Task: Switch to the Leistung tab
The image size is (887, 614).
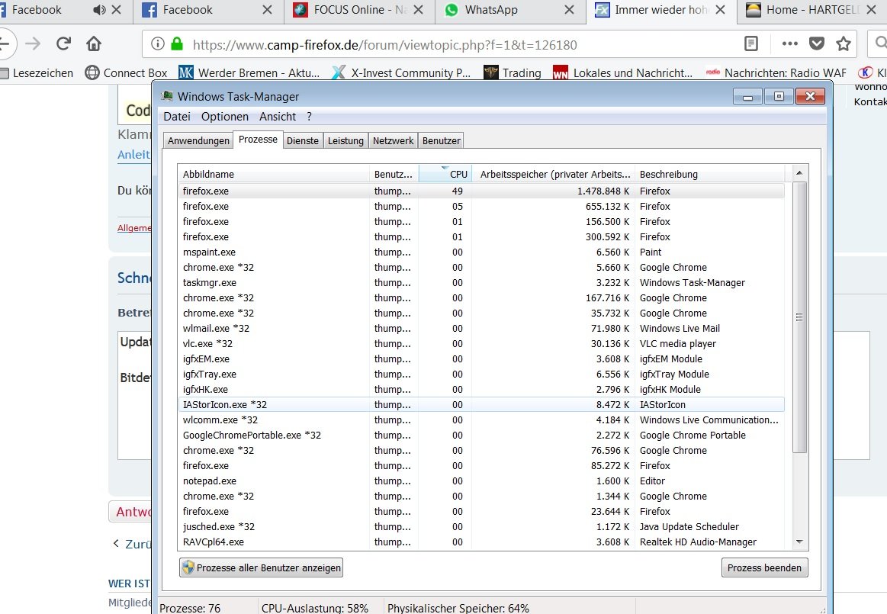Action: pyautogui.click(x=345, y=140)
